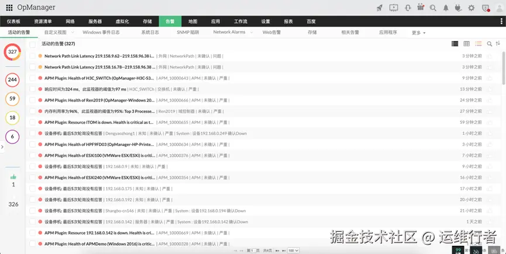Open the gift box icon
Viewport: 506px width, 254px height.
(420, 8)
